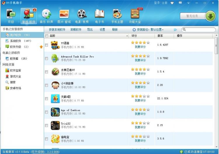
Task: Rate TrialX2 using its star row
Action: [140, 123]
